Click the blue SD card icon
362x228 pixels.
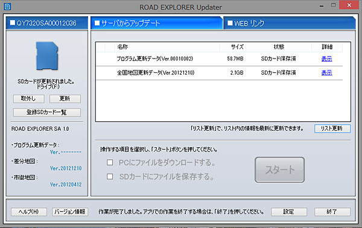[47, 56]
